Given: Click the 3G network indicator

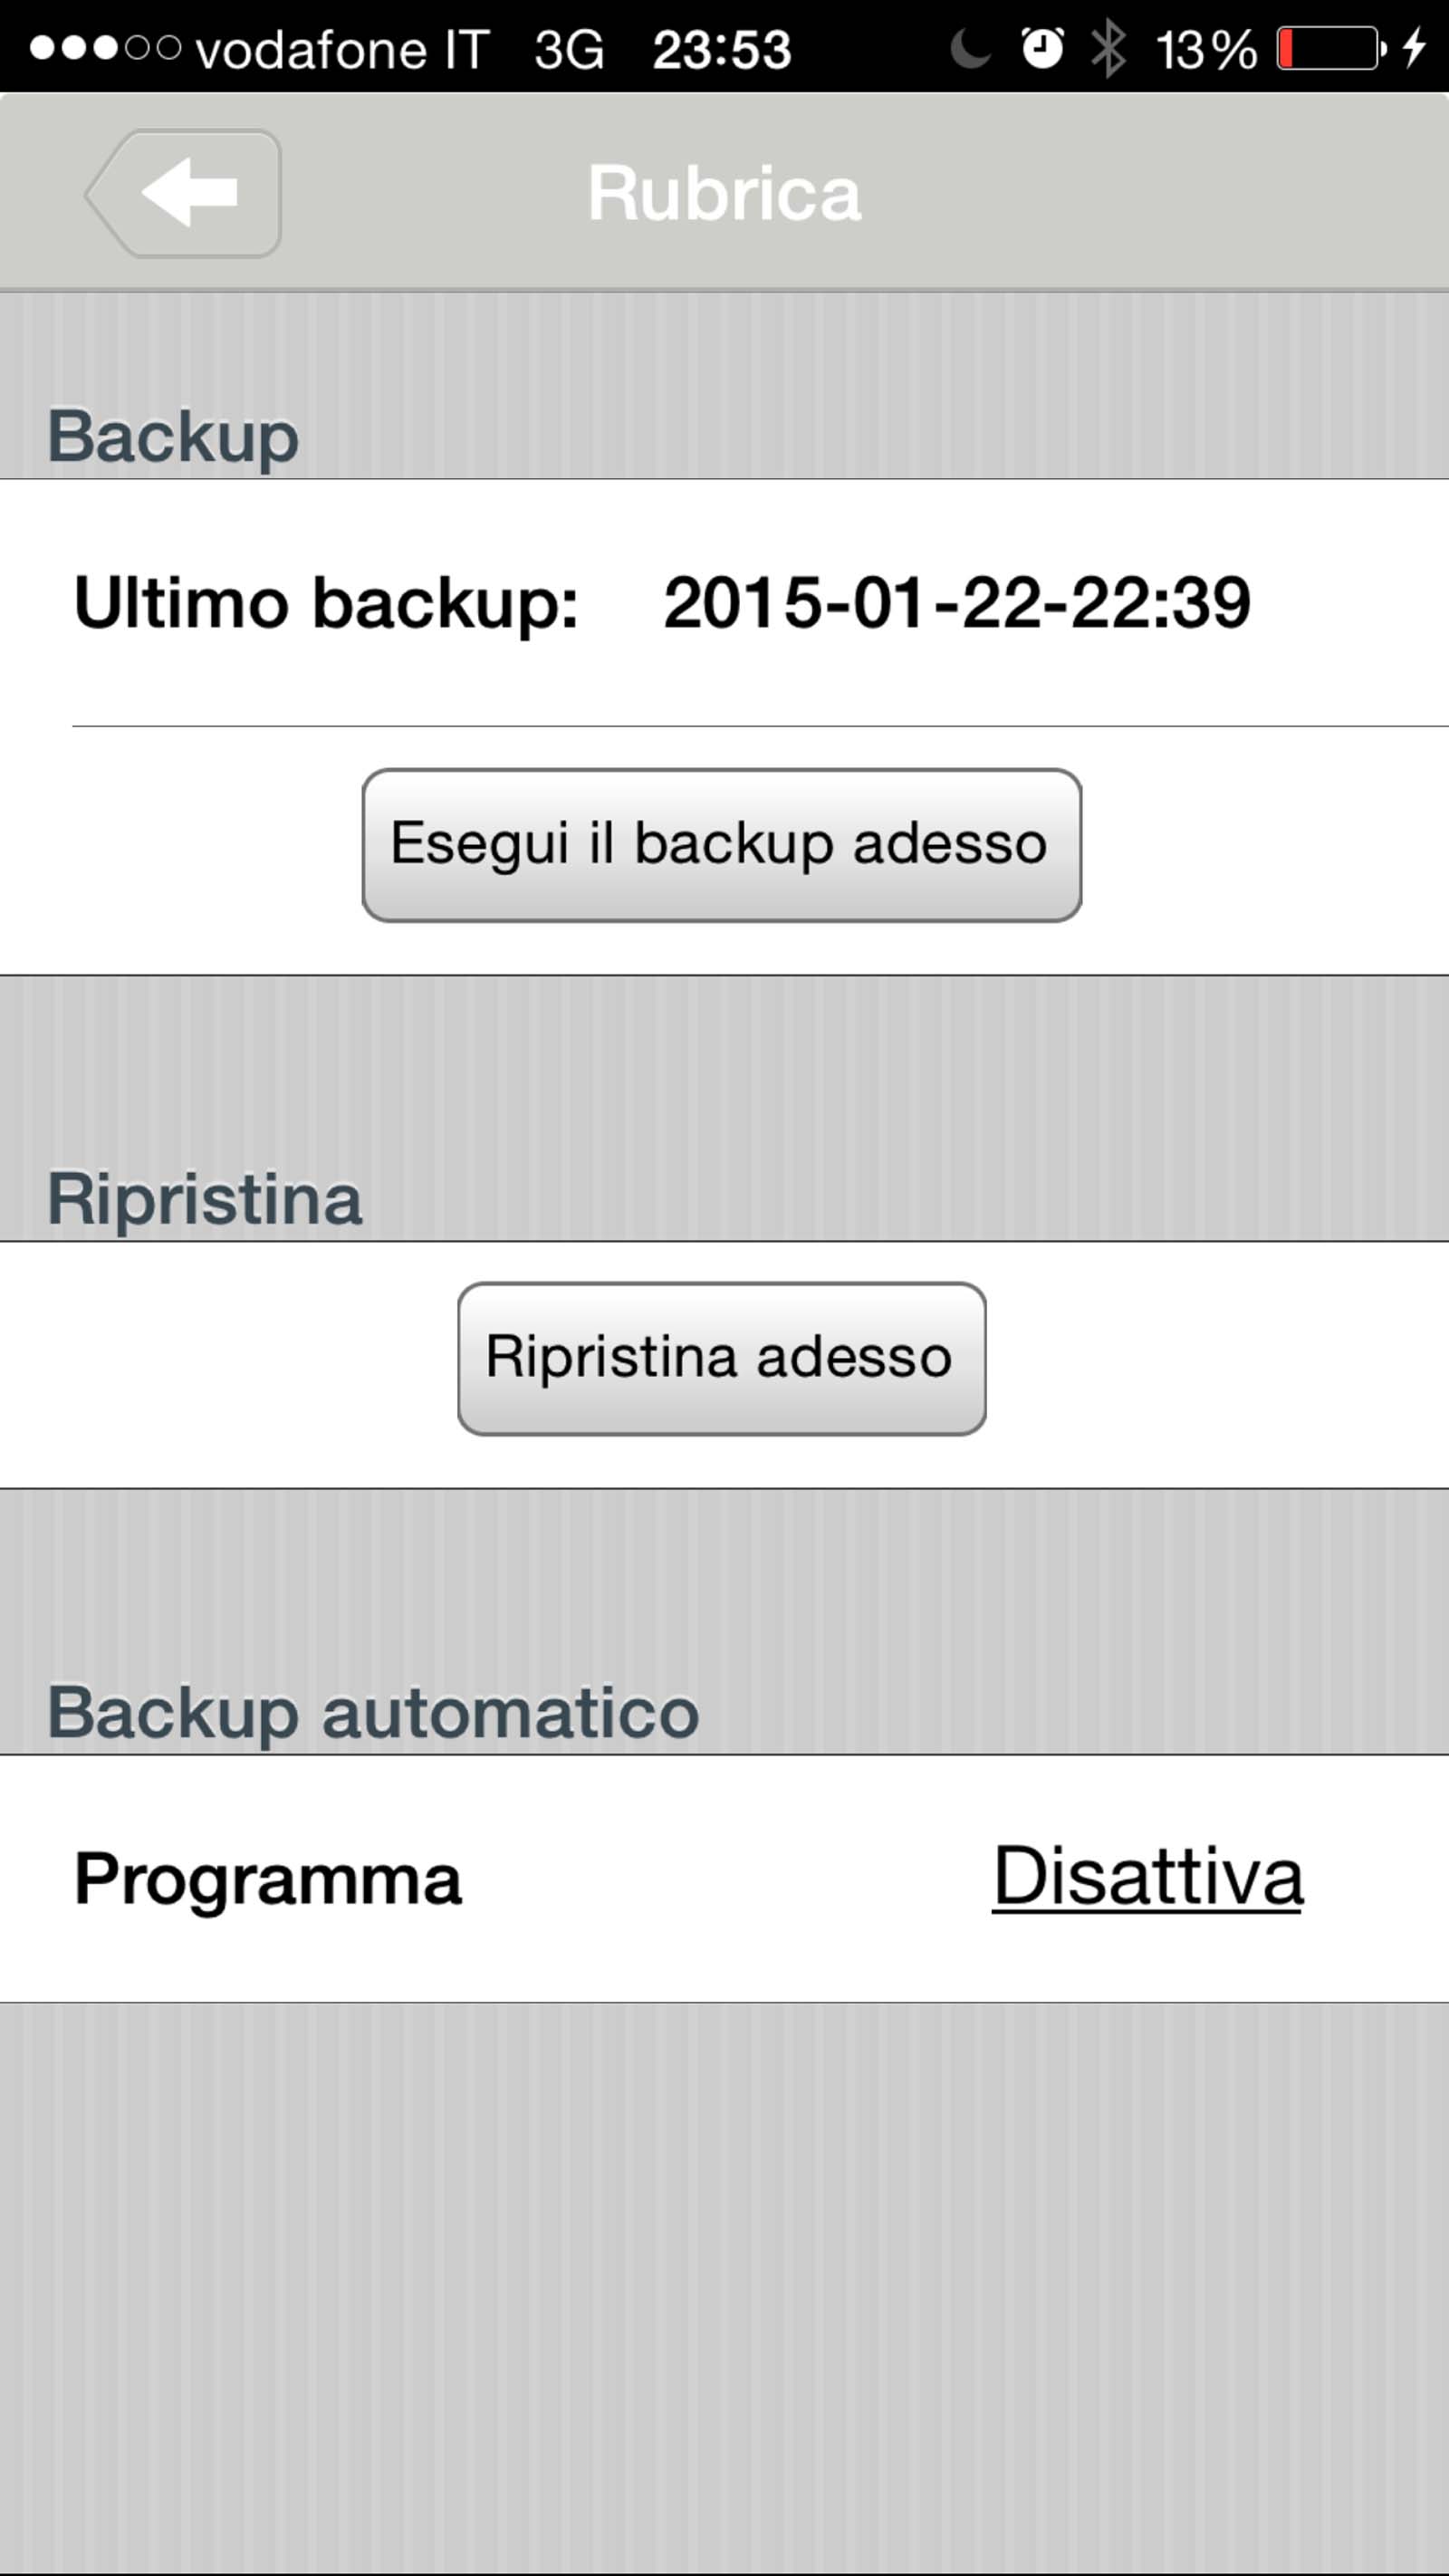Looking at the screenshot, I should click(x=569, y=49).
